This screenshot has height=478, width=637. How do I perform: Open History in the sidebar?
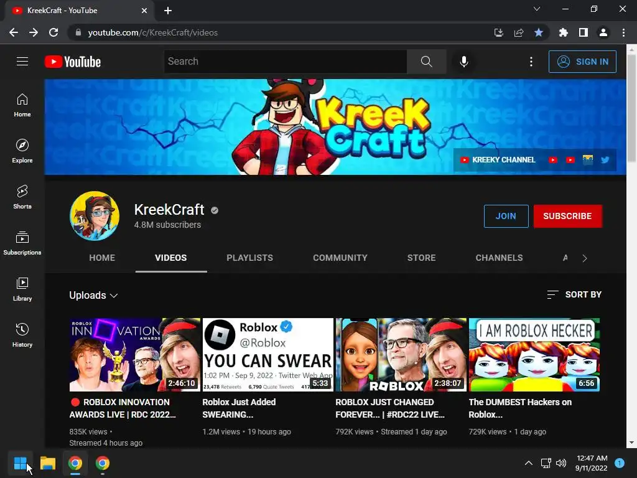pos(22,334)
